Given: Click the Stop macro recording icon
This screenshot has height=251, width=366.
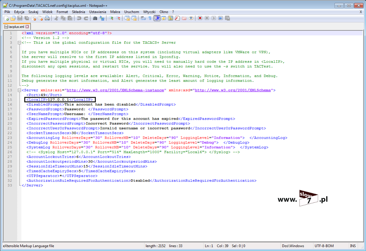Looking at the screenshot, I should tap(207, 18).
